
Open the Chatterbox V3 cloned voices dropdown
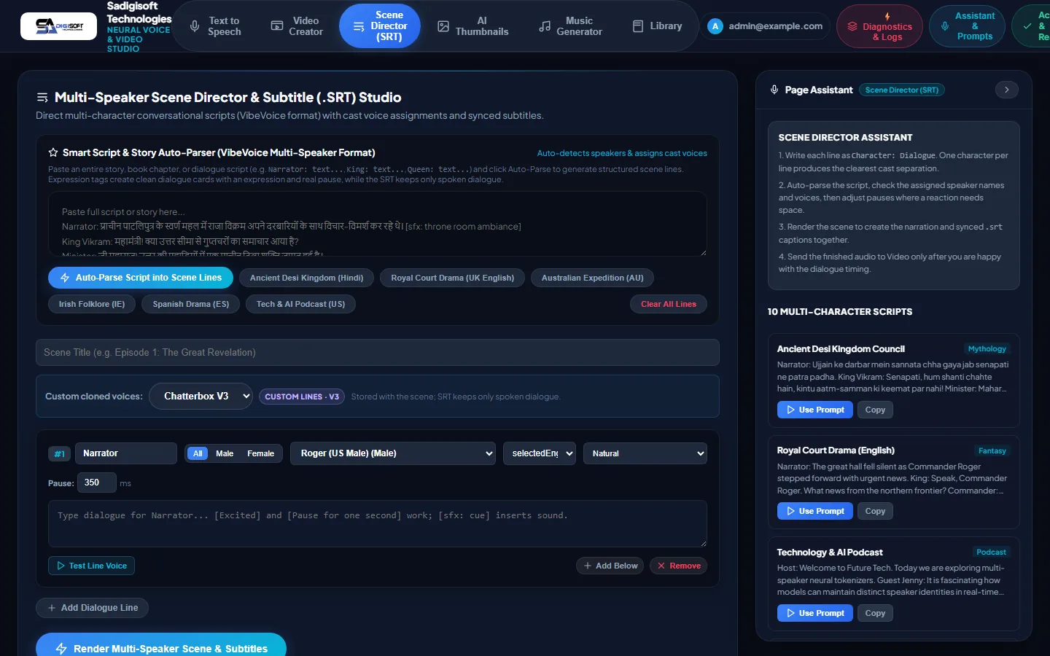tap(201, 397)
